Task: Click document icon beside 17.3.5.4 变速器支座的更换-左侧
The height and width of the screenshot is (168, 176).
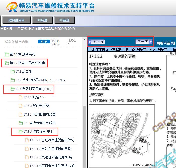Action: (27, 166)
